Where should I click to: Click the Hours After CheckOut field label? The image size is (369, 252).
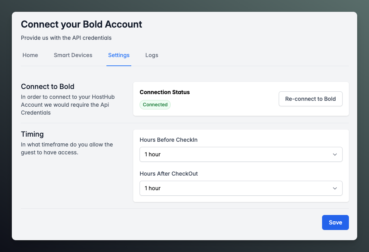point(169,174)
